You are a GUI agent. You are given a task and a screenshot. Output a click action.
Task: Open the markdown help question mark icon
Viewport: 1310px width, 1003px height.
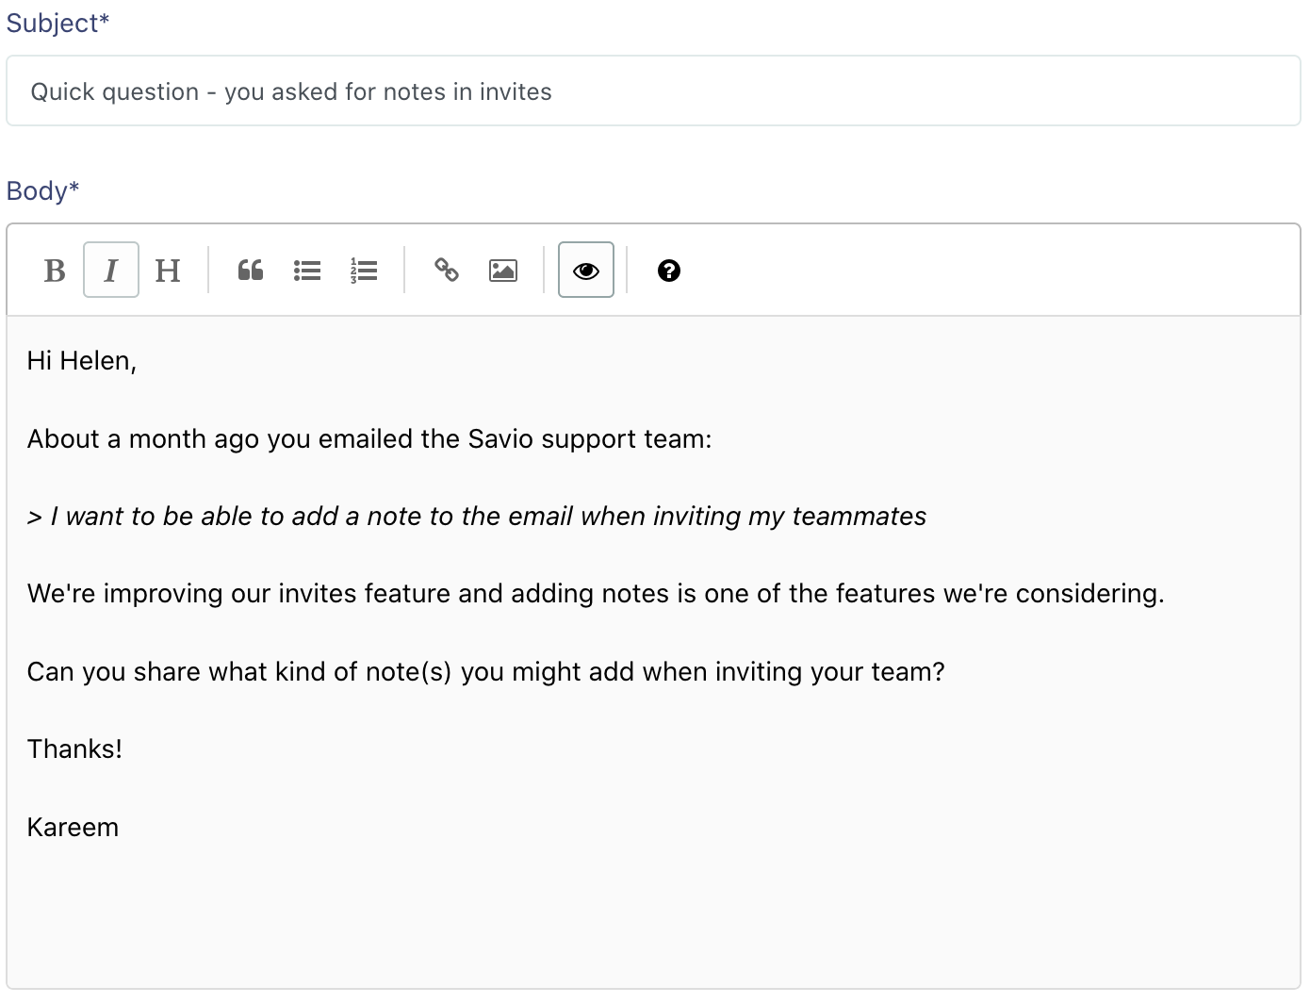[669, 271]
